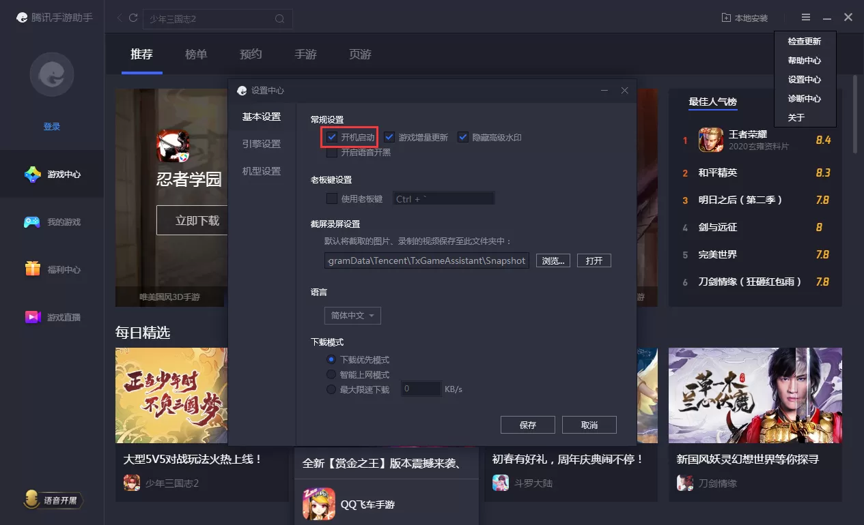Uncheck the 开机启动 checkbox
864x525 pixels.
[332, 137]
